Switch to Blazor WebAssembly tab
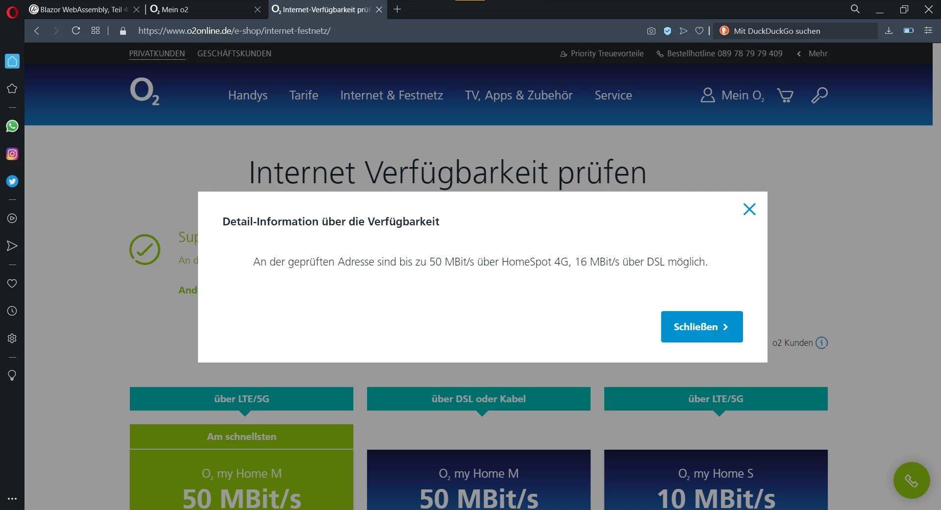Image resolution: width=941 pixels, height=510 pixels. click(78, 9)
